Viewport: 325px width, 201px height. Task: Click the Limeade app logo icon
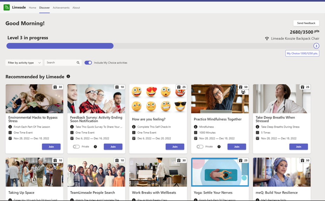pyautogui.click(x=7, y=7)
